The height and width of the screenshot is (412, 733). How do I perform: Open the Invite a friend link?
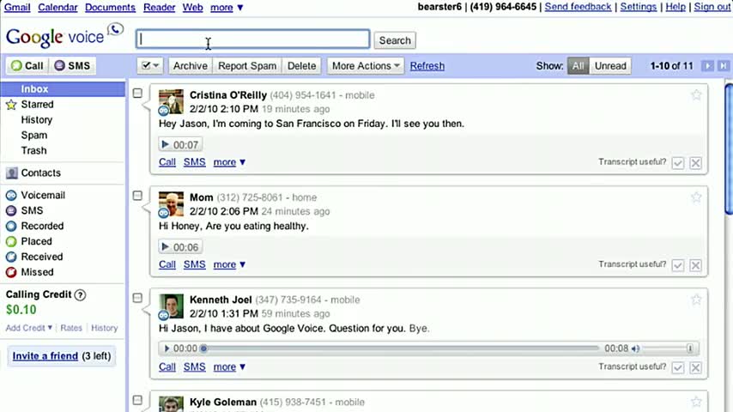(45, 356)
